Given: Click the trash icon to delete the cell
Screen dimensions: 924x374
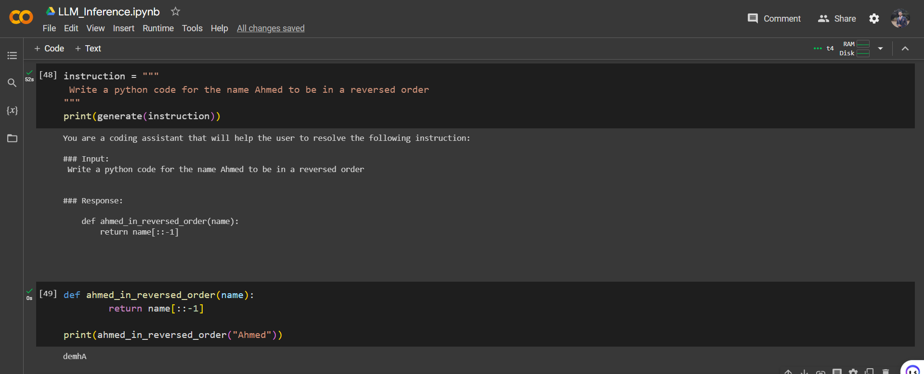Looking at the screenshot, I should [885, 372].
